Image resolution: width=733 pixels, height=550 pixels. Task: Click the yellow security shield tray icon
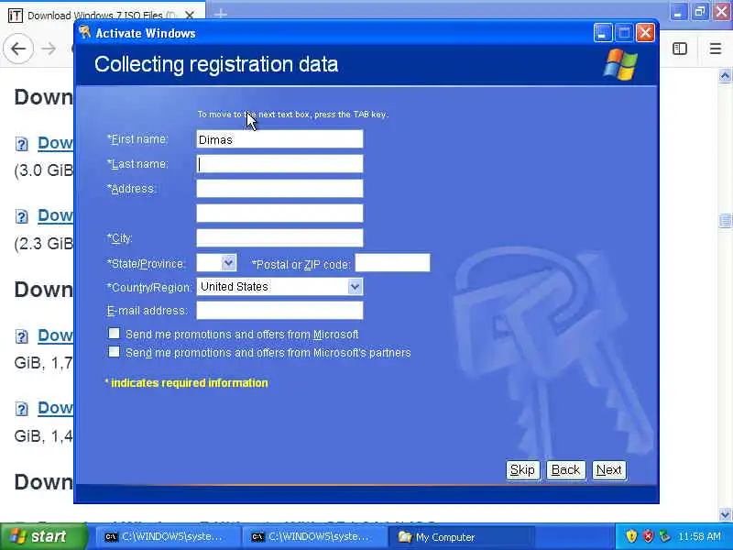(x=631, y=536)
